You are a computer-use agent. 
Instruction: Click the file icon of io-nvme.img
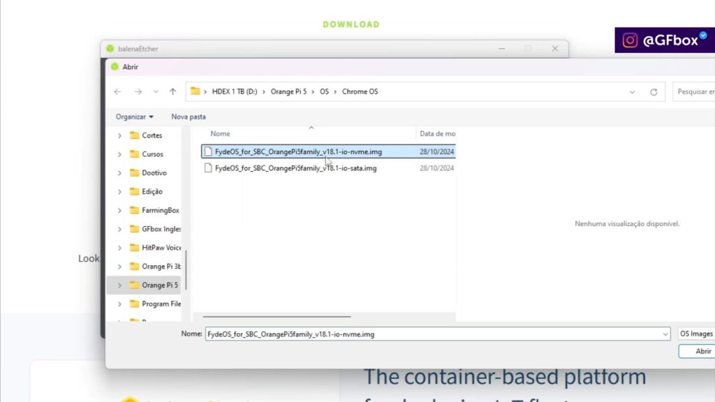208,151
